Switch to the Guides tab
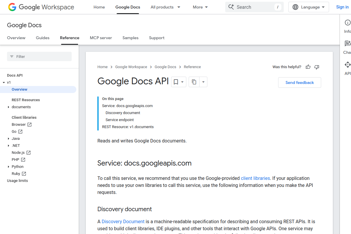Viewport: 351px width, 234px height. click(43, 38)
